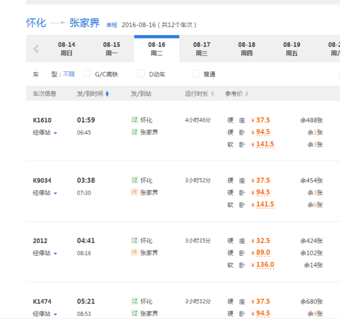Click departure city 怀化 in the header
The width and height of the screenshot is (340, 319).
(36, 23)
